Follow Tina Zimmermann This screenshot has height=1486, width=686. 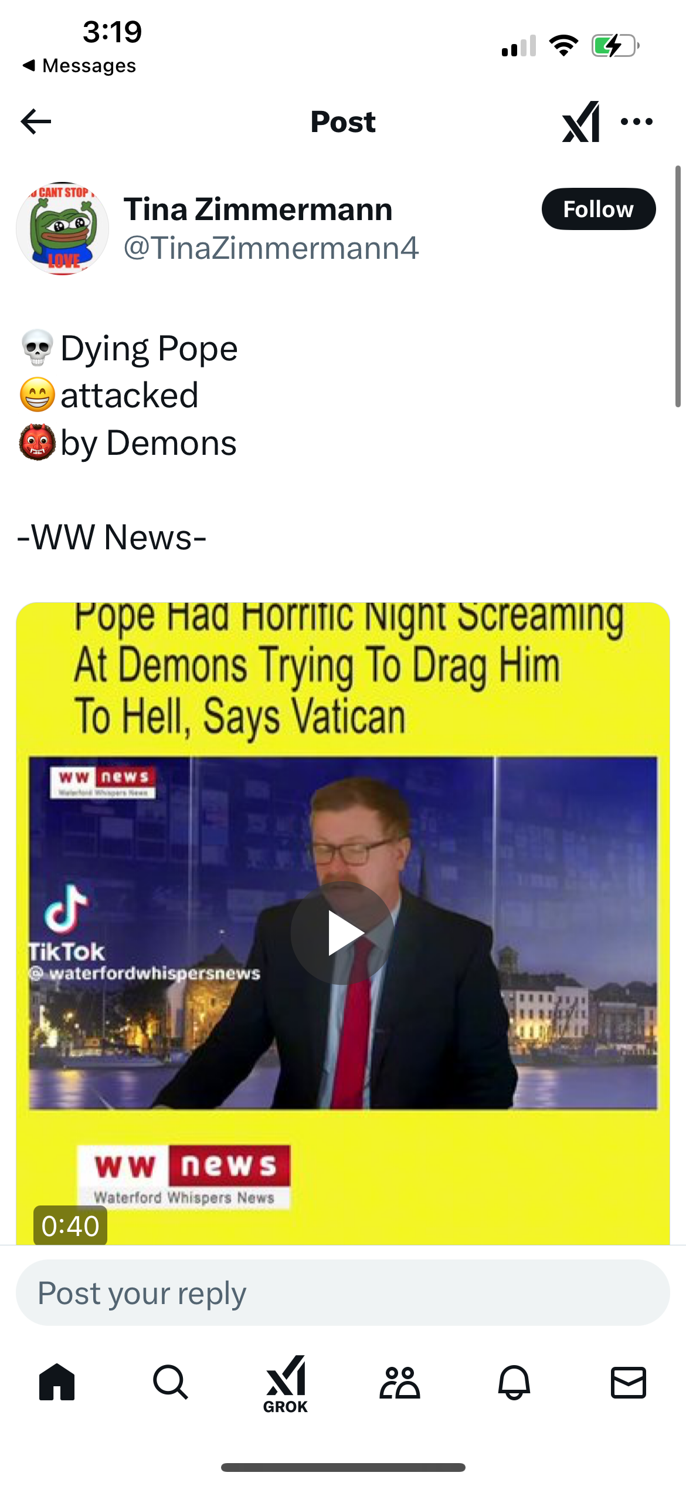pos(598,209)
